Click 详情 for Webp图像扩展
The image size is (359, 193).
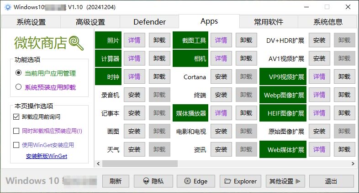coord(319,95)
